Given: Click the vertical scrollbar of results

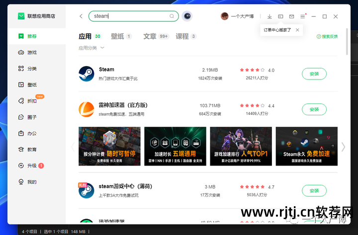Looking at the screenshot, I should point(347,42).
